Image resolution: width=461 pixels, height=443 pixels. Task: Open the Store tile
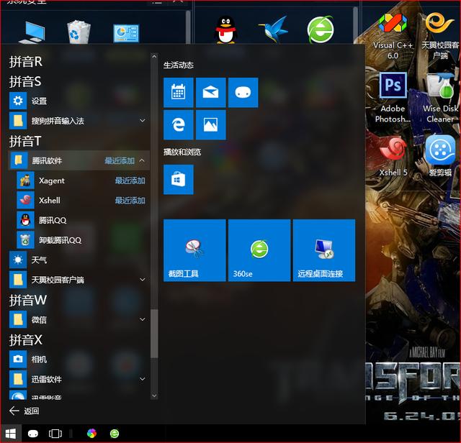[179, 180]
